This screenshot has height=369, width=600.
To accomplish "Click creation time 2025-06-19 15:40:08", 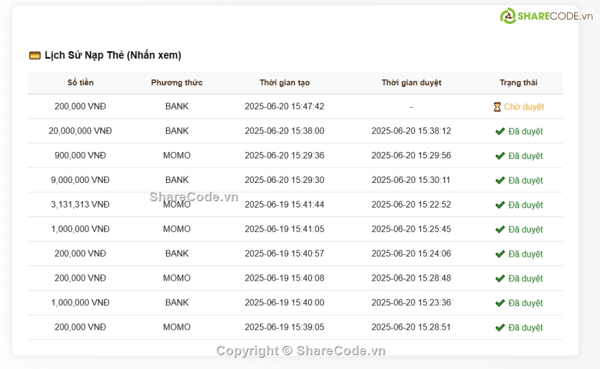I will pos(284,278).
